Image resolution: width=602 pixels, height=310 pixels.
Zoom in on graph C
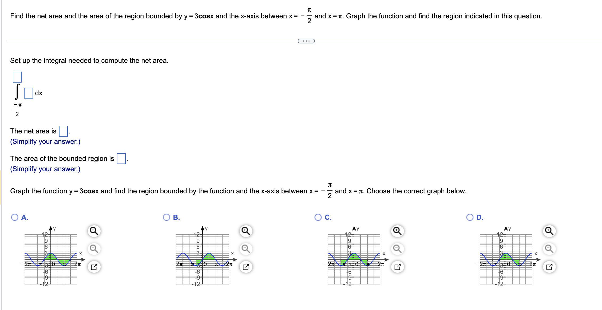pos(397,231)
